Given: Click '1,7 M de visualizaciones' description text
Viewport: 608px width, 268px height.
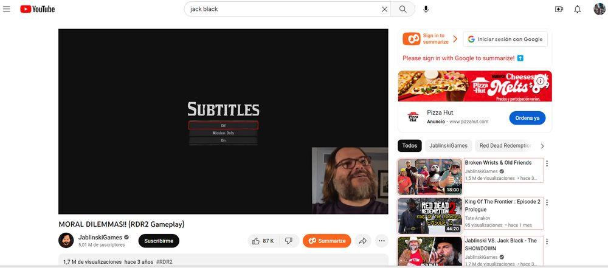Looking at the screenshot, I should (92, 262).
